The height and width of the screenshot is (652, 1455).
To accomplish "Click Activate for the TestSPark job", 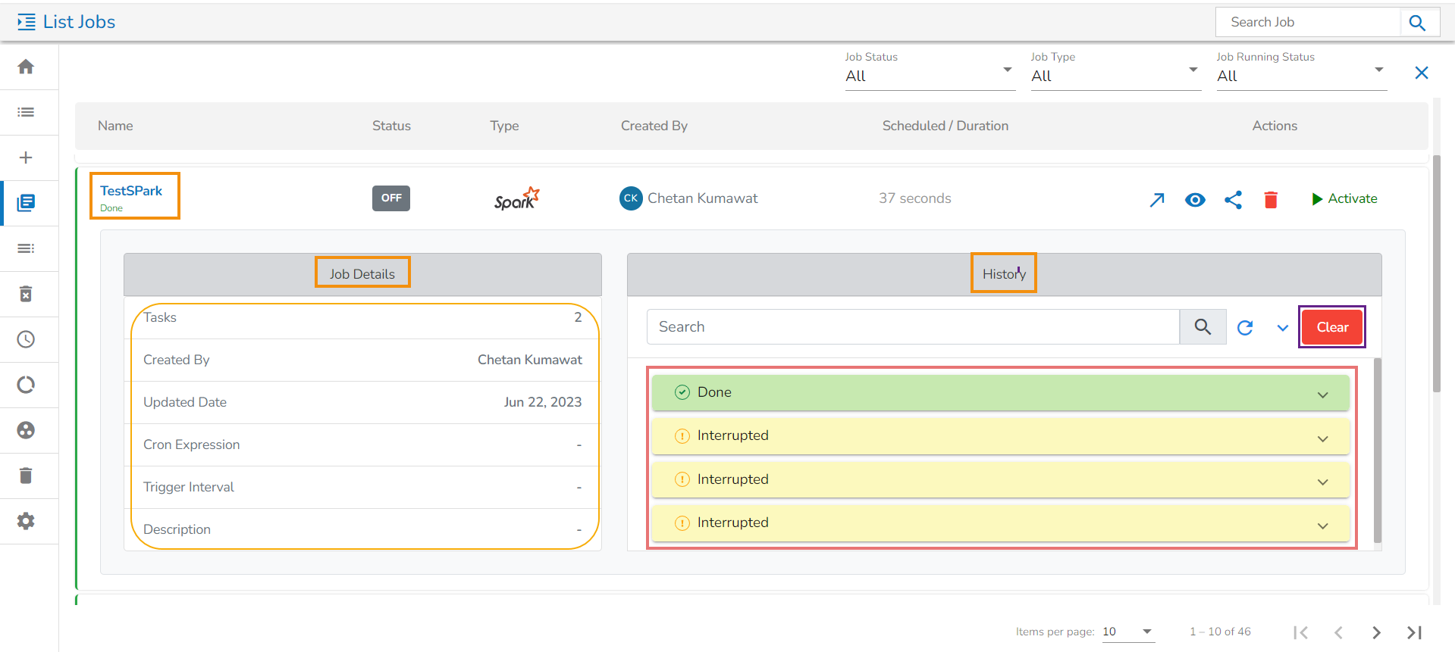I will click(1344, 198).
